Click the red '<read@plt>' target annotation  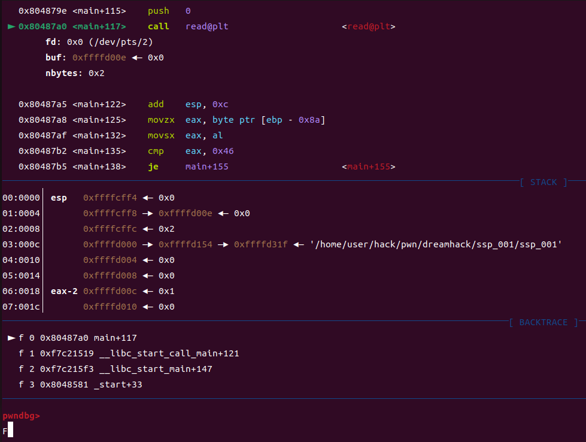(x=369, y=26)
